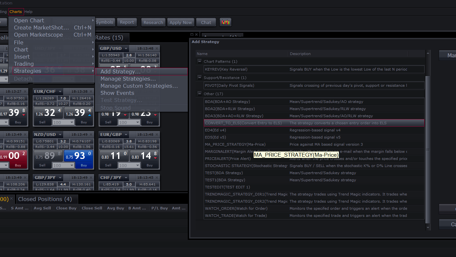Collapse the Chart Patterns group

[200, 61]
